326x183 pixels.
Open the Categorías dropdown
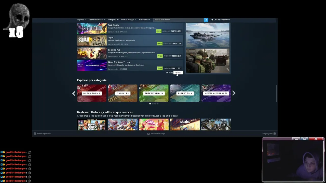tap(113, 20)
